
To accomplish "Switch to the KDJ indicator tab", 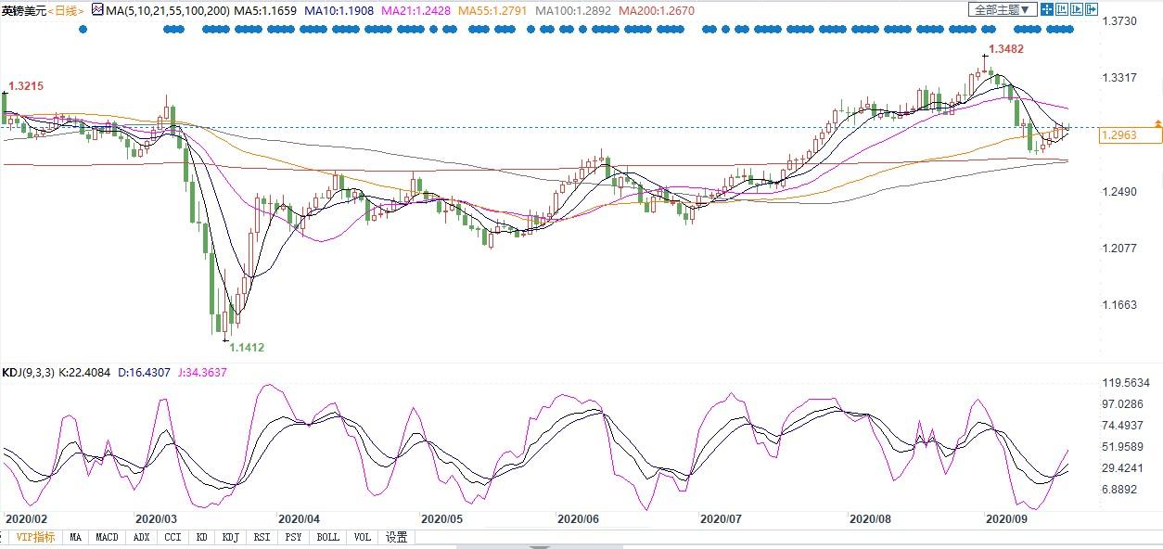I will 230,537.
